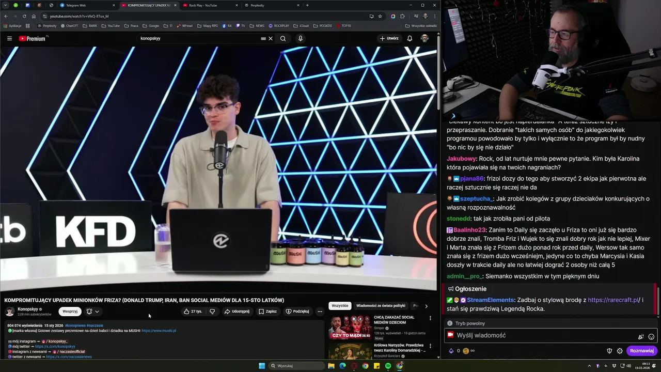Select the Wszystkie filter chip
Image resolution: width=661 pixels, height=372 pixels.
tap(340, 306)
